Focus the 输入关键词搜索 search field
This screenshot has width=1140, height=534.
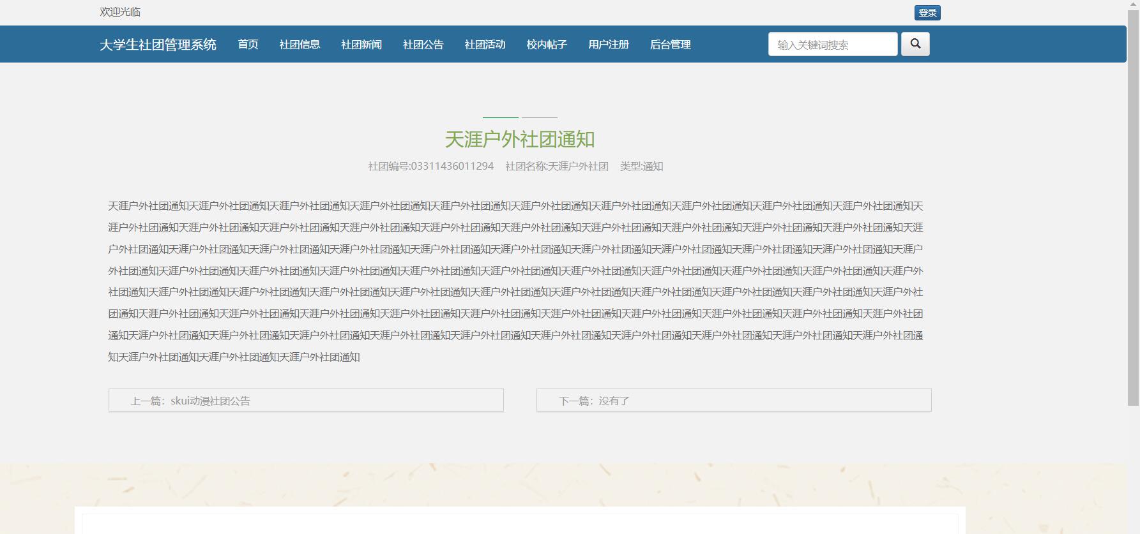pos(833,44)
